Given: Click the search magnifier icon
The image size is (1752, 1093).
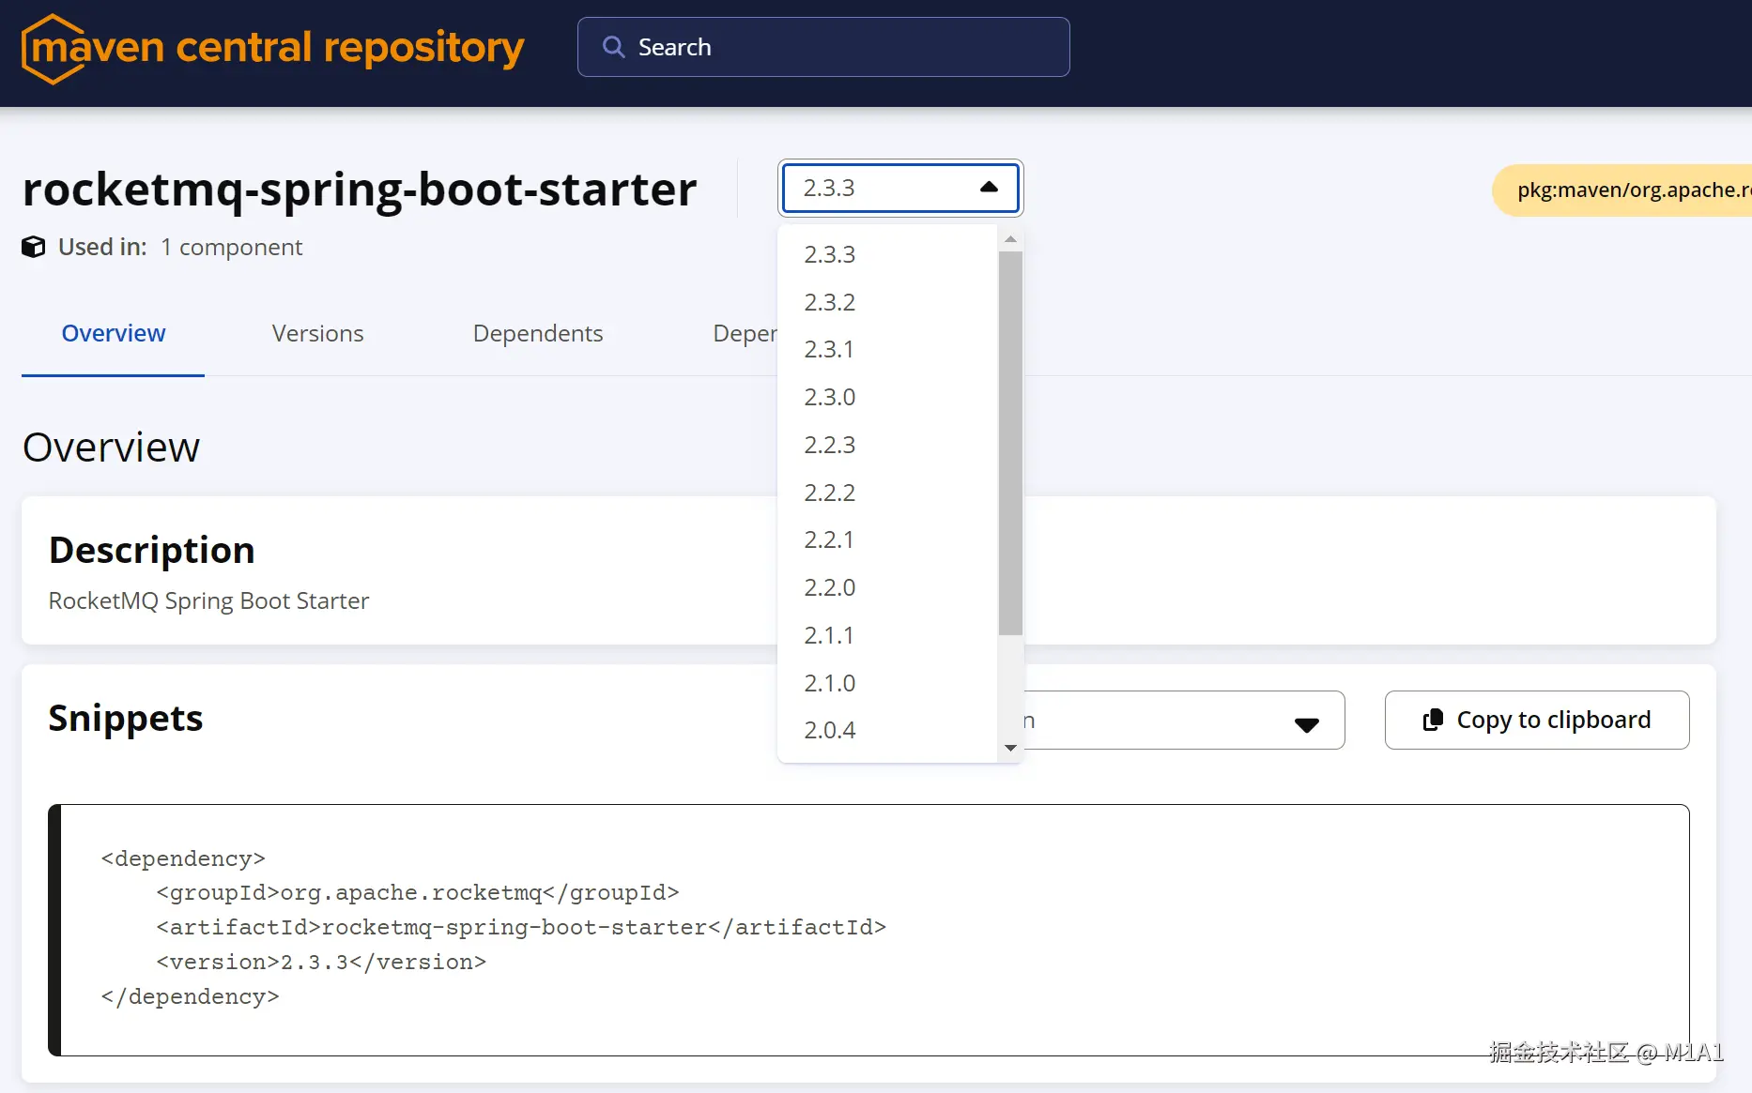Looking at the screenshot, I should coord(613,47).
